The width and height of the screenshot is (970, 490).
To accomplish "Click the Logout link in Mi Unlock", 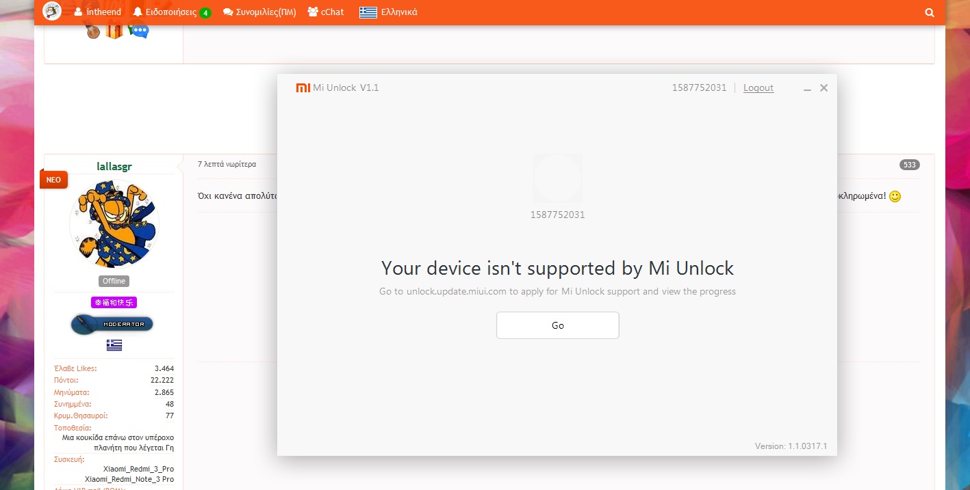I will pyautogui.click(x=758, y=87).
